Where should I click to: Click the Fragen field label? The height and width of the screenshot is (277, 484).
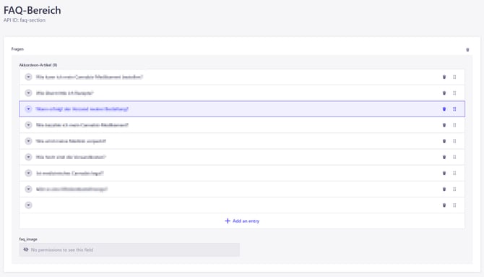click(x=17, y=49)
